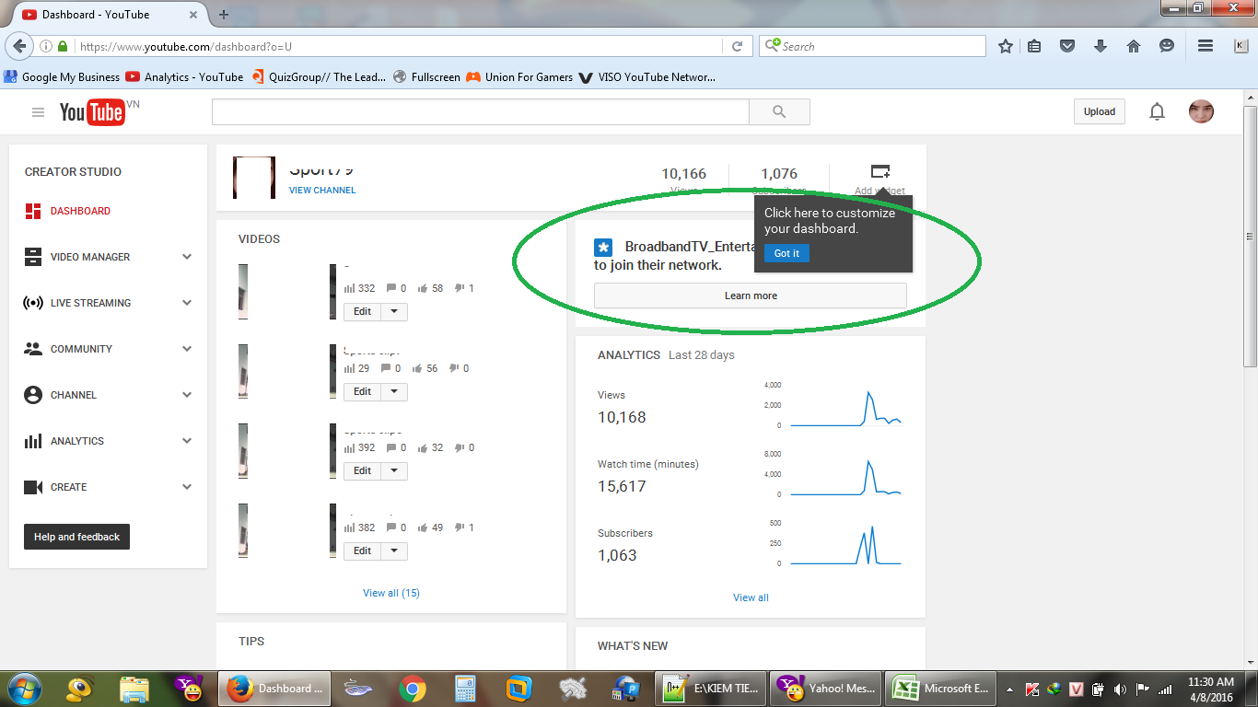This screenshot has height=707, width=1258.
Task: Expand the Live Streaming section chevron
Action: 187,303
